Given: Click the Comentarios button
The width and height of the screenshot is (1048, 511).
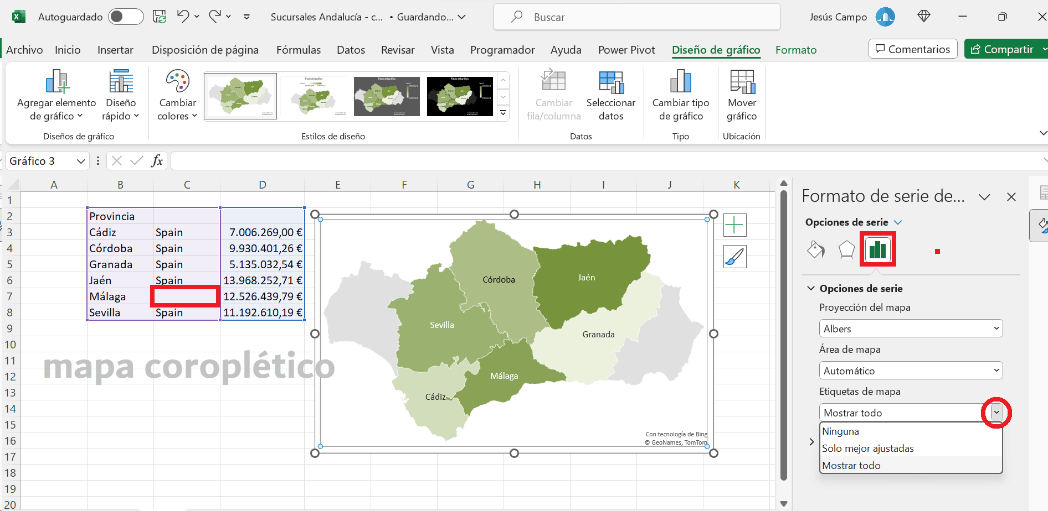Looking at the screenshot, I should point(912,49).
